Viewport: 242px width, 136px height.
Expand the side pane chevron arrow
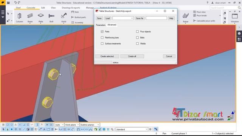[239, 28]
